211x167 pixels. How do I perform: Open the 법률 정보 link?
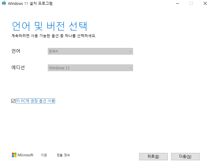click(x=63, y=155)
